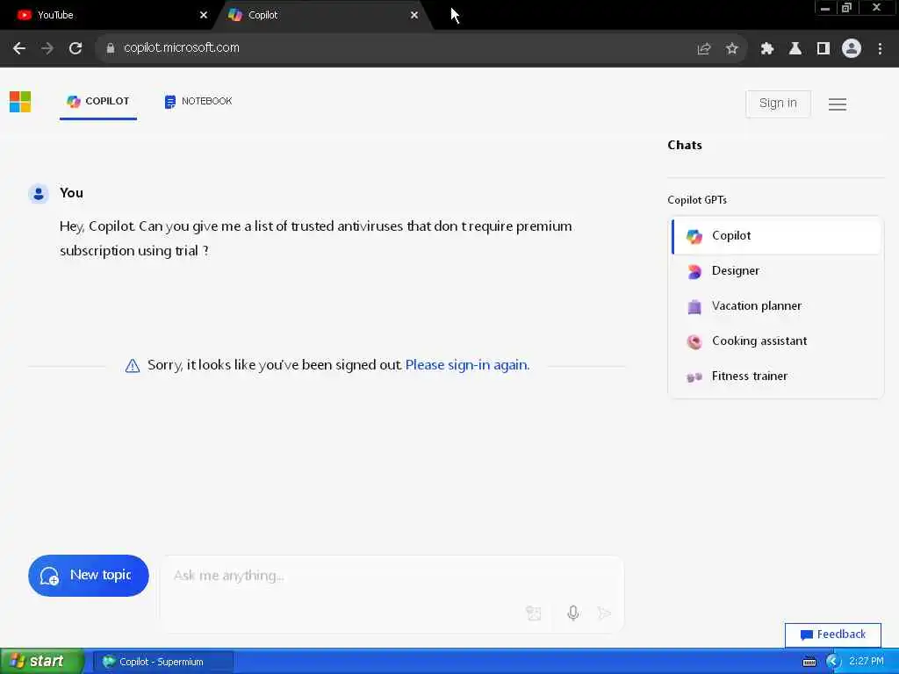899x674 pixels.
Task: Select the Designer GPT
Action: [776, 271]
